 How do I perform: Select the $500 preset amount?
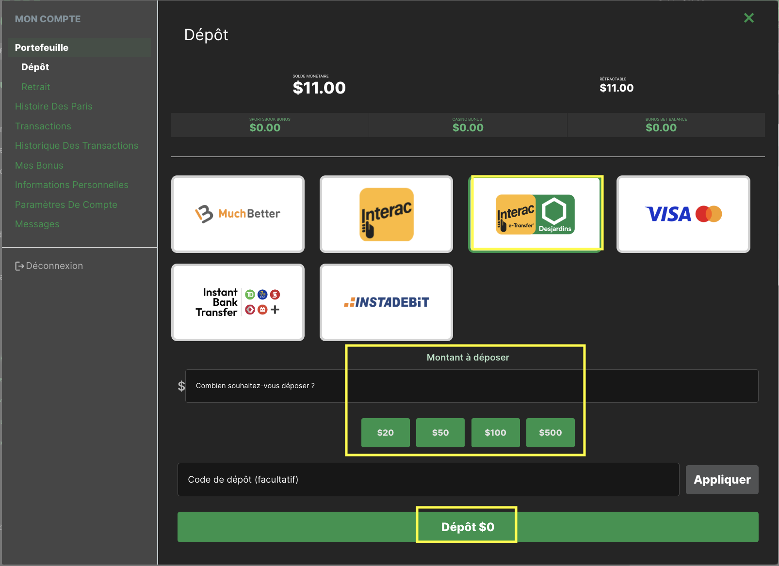(550, 433)
